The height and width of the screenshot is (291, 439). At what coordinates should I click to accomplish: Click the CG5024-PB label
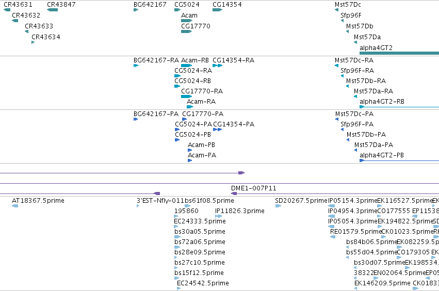pos(193,135)
